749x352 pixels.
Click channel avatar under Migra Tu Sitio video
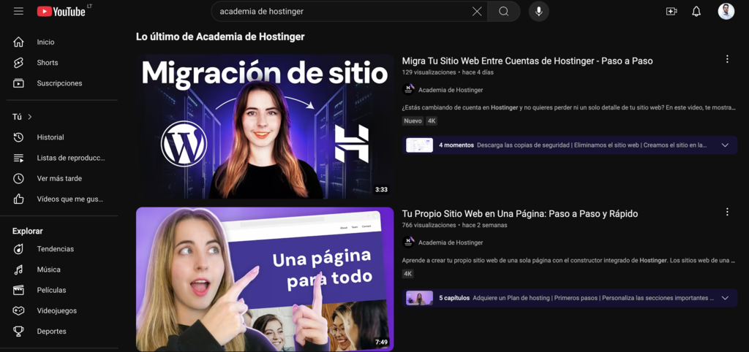point(408,90)
